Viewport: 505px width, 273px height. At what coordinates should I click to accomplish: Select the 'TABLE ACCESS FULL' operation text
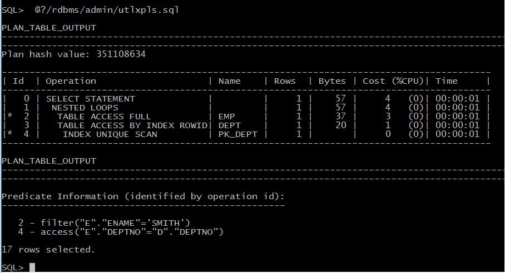pyautogui.click(x=104, y=117)
